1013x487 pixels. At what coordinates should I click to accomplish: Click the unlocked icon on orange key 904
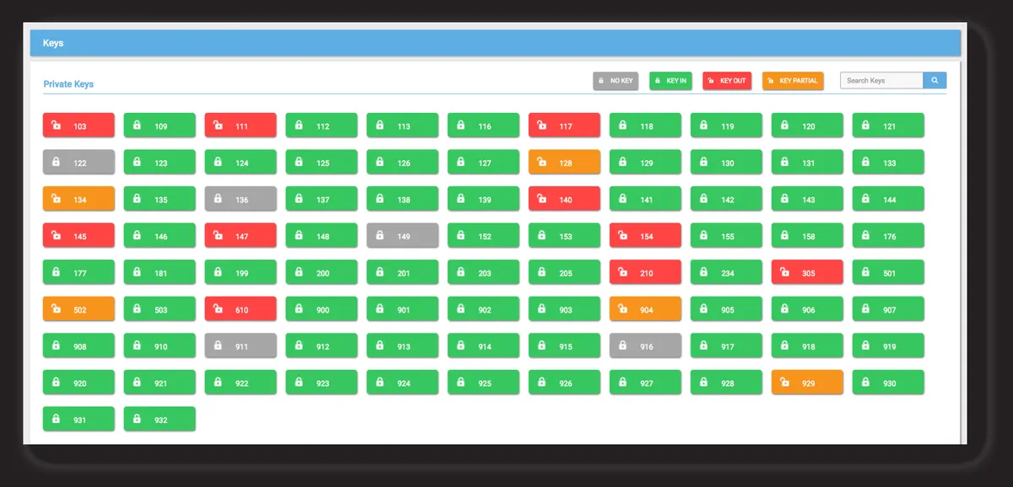tap(623, 308)
